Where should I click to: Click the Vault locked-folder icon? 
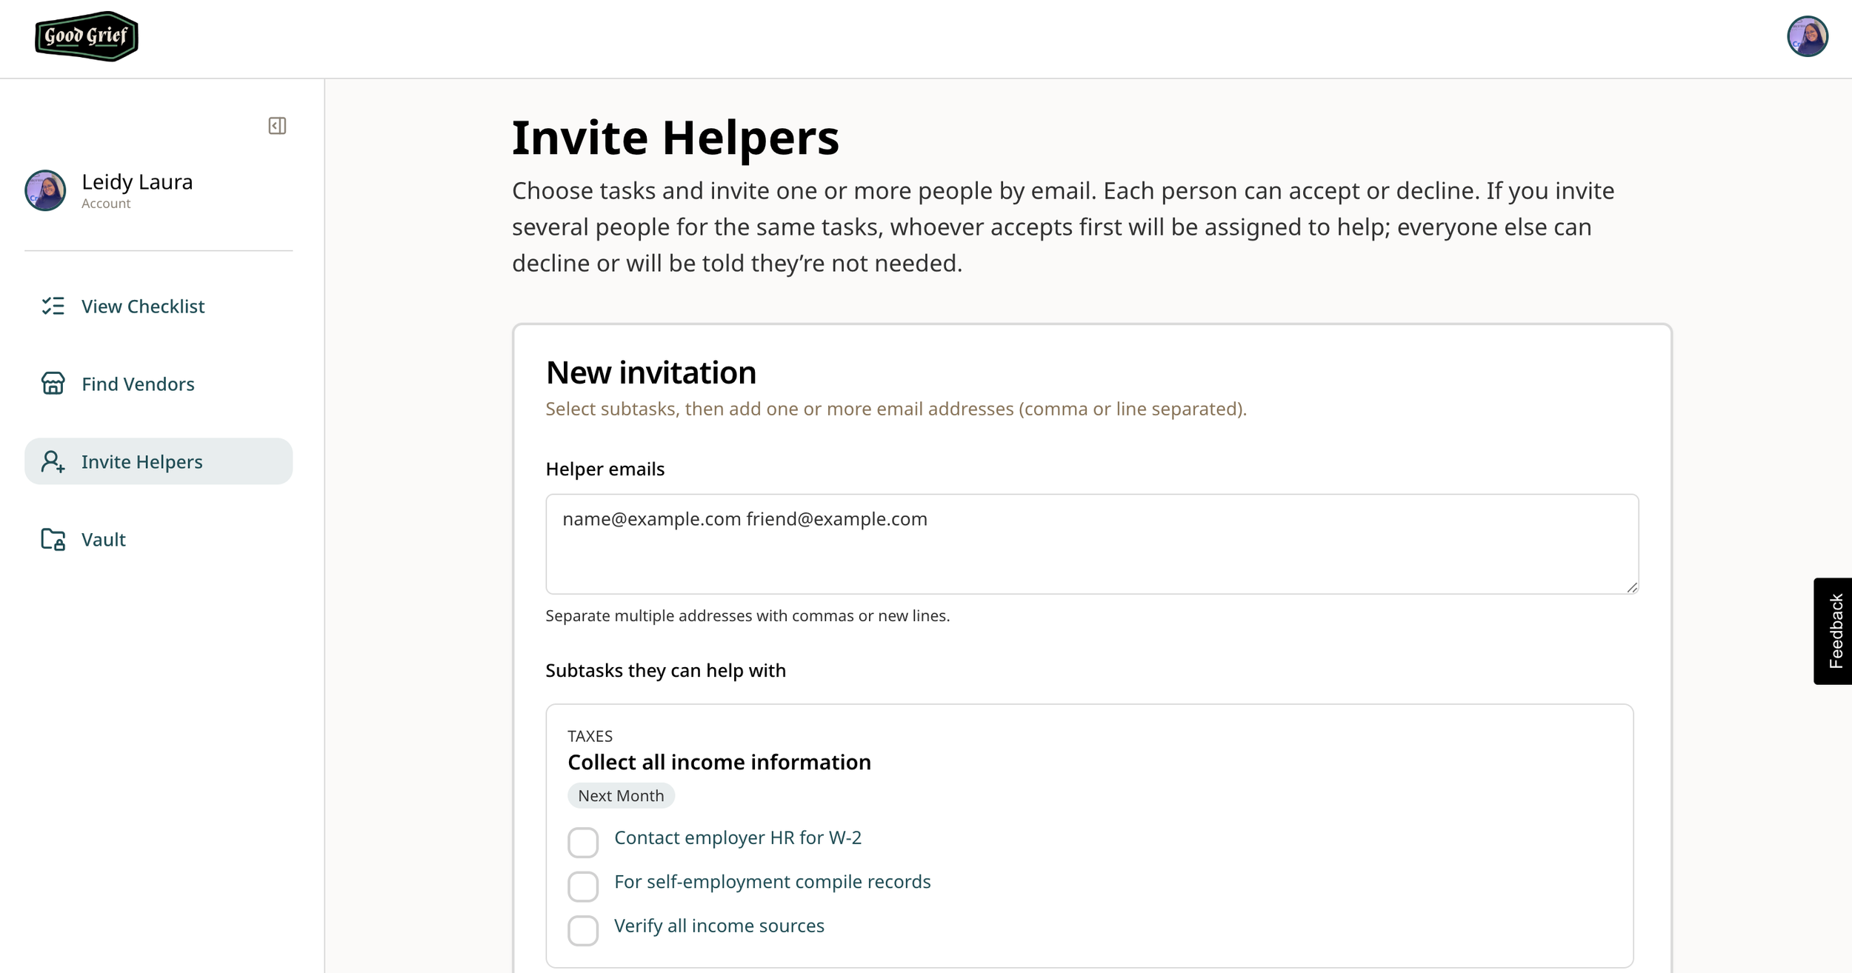[53, 539]
